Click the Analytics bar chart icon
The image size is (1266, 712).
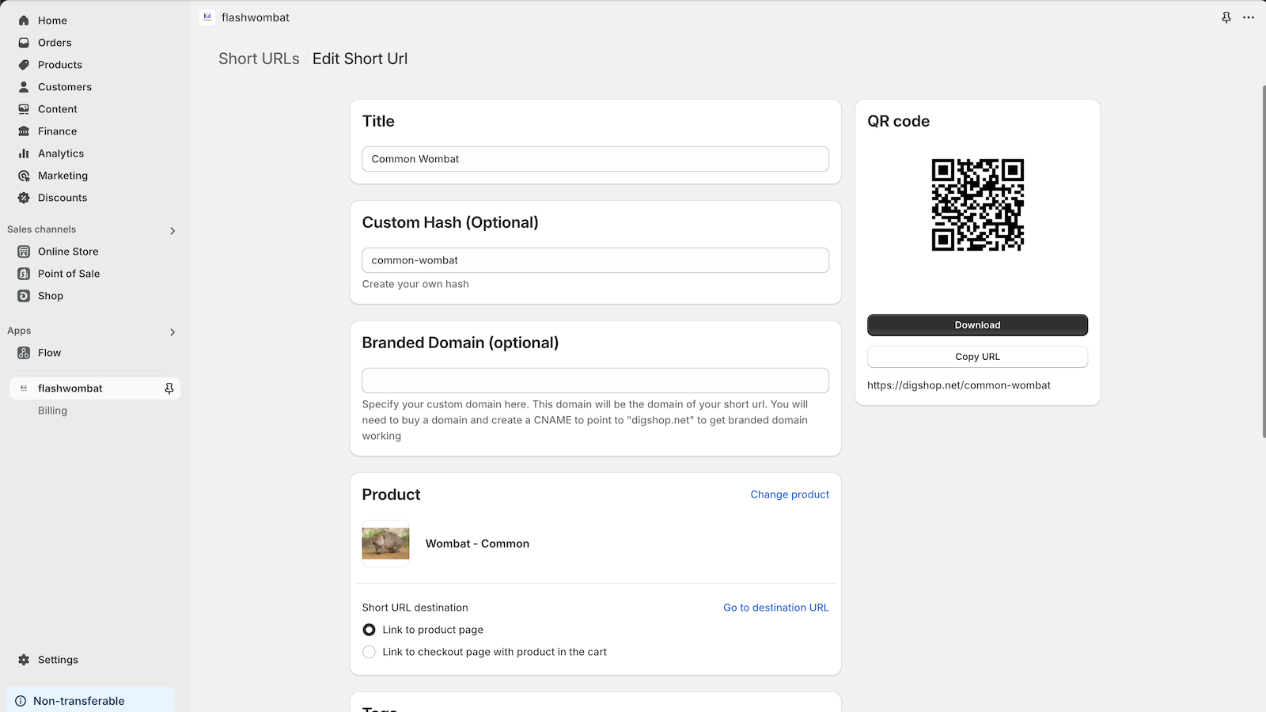click(x=24, y=153)
